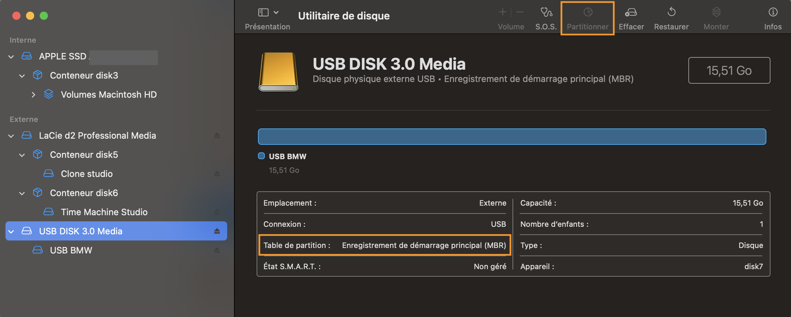Click the blue USB BMW partition bar

tap(512, 137)
